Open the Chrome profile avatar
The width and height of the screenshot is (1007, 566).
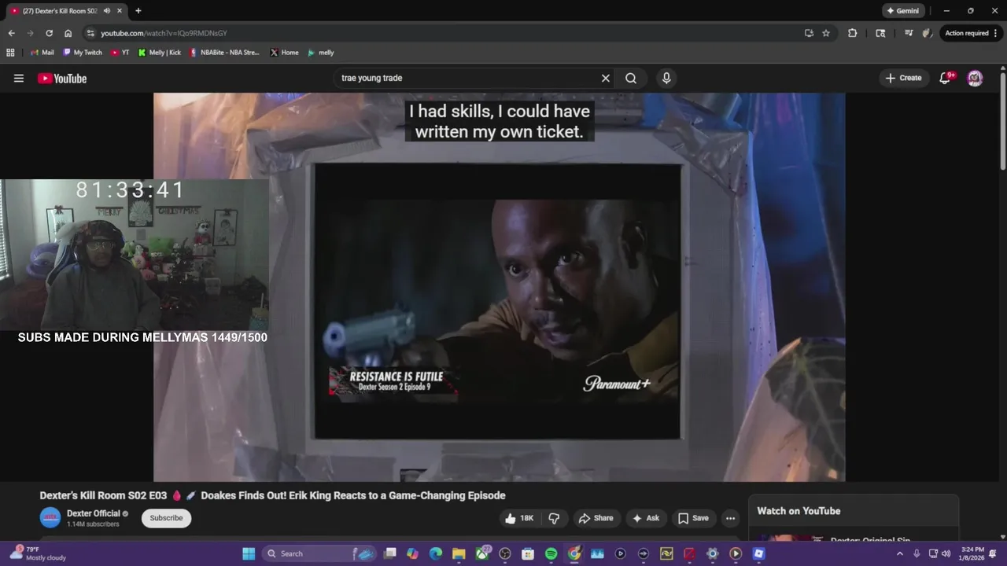(x=928, y=33)
